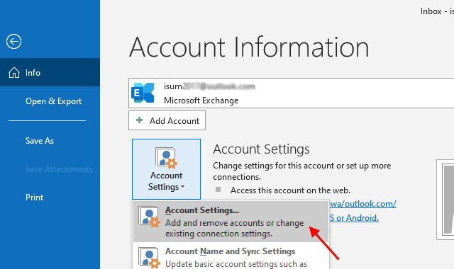Click the Add Account button
454x269 pixels.
(167, 120)
